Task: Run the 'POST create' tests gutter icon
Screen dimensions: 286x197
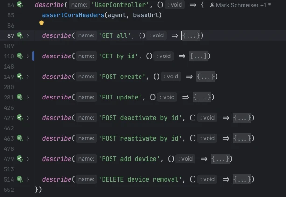Action: [20, 77]
